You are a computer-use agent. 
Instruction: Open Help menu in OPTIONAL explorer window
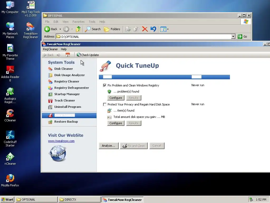pyautogui.click(x=102, y=22)
